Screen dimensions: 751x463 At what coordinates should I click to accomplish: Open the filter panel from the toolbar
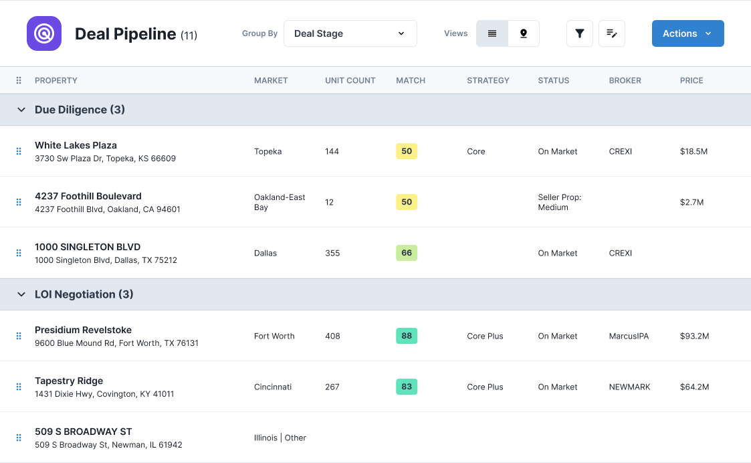pos(579,33)
